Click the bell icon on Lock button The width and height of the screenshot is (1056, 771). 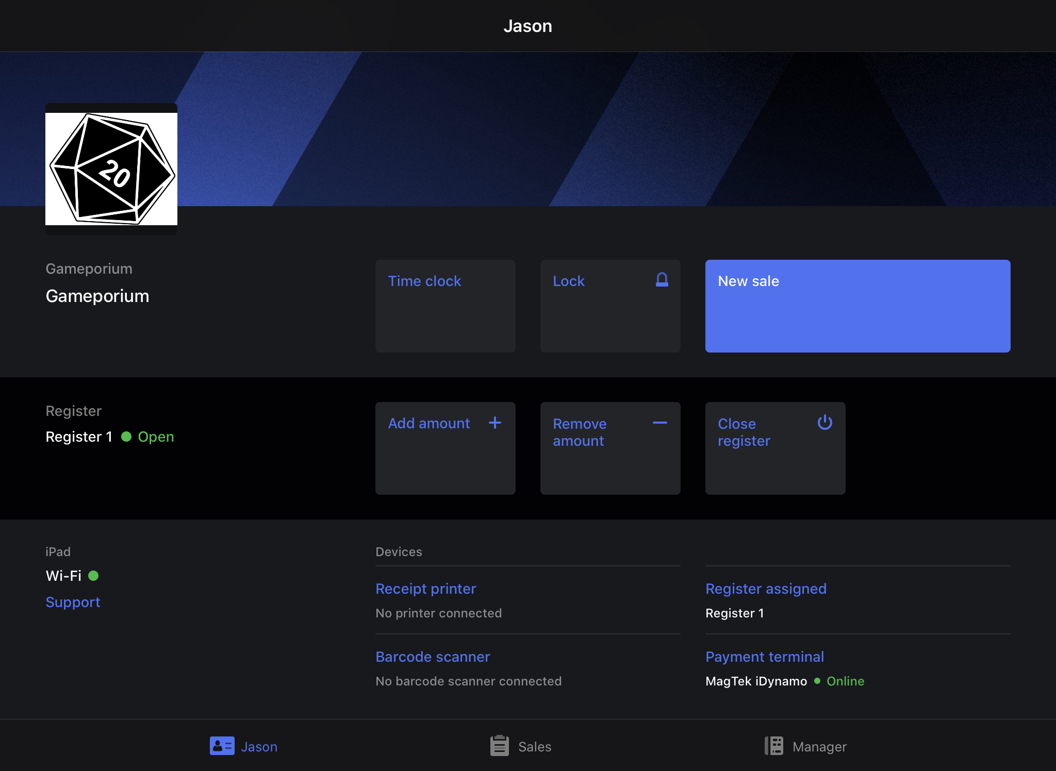point(662,279)
